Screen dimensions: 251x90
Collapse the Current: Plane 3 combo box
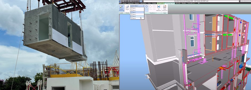137,6
